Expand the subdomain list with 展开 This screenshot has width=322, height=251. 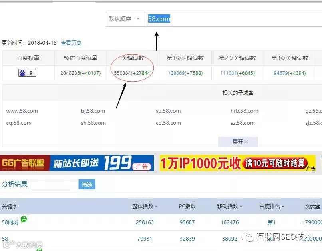click(238, 142)
